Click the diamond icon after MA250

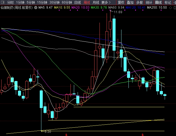(x=170, y=8)
